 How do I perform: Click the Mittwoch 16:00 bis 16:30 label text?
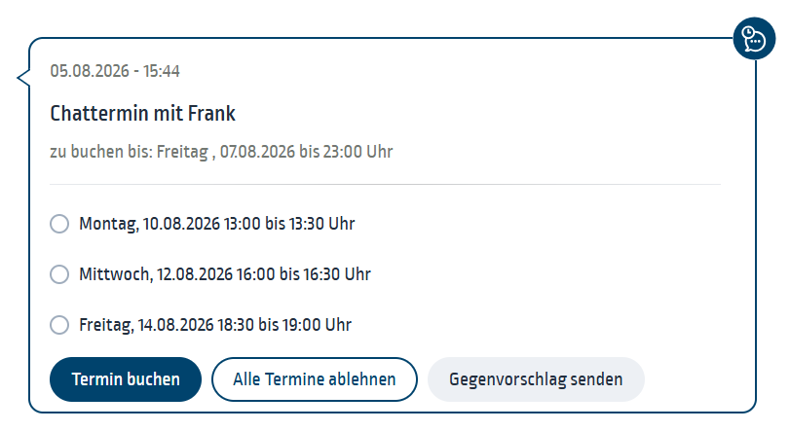(x=225, y=274)
